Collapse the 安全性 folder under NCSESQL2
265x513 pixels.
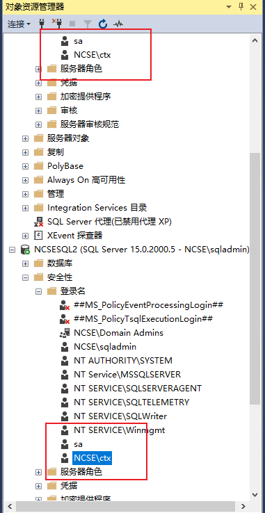25,277
